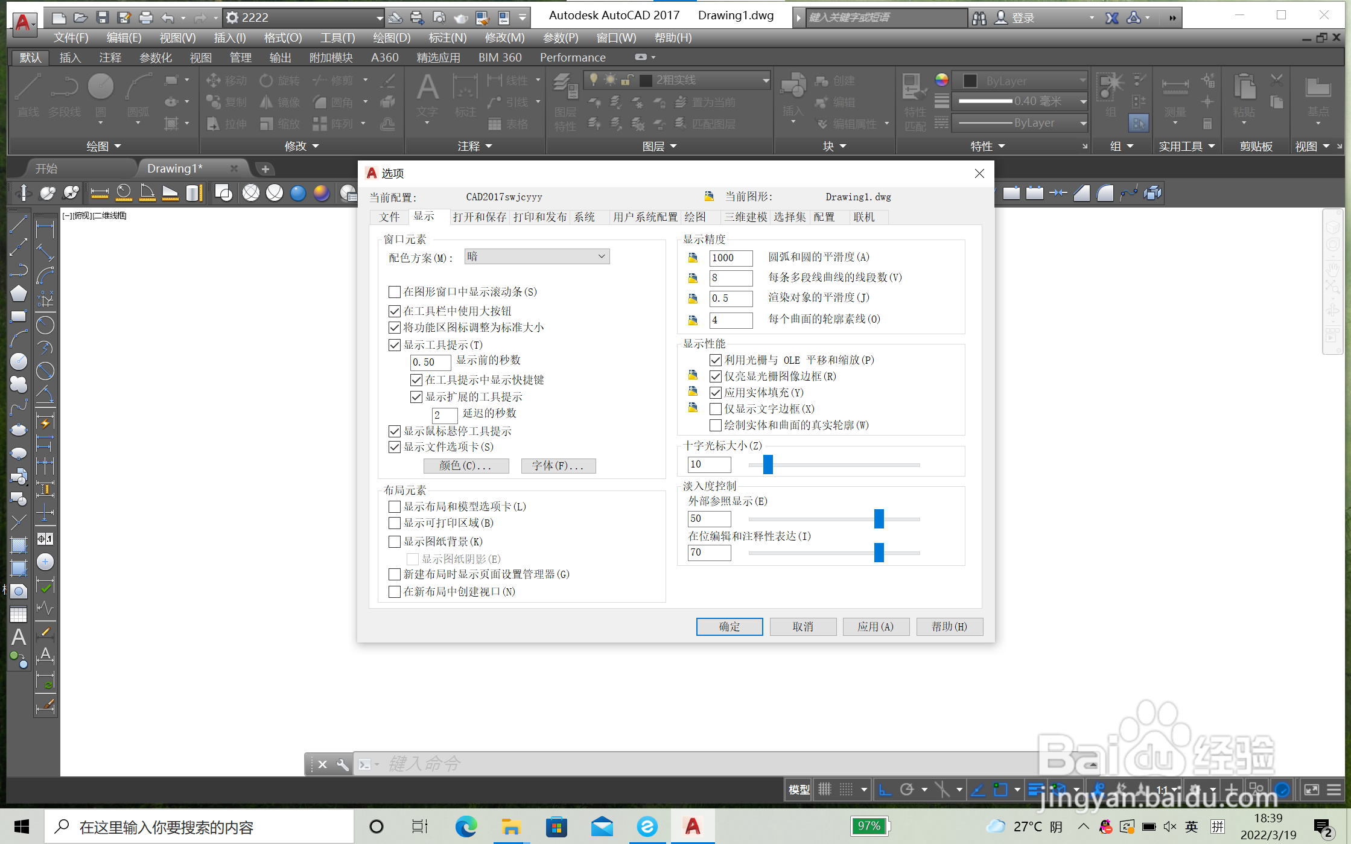This screenshot has height=844, width=1351.
Task: Select the Line tool in ribbon
Action: tap(28, 95)
